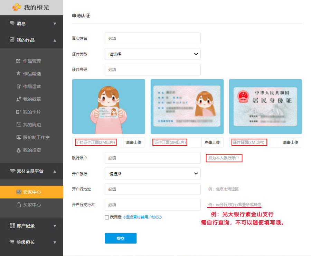Expand the 账户记录 section
This screenshot has width=311, height=256.
(55, 226)
